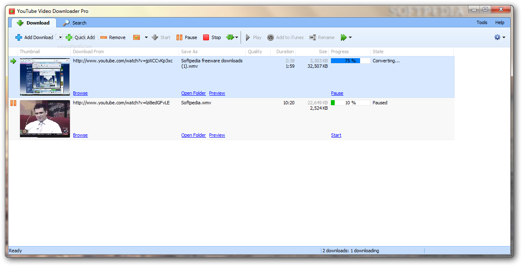Click the 2,524 KB size value
The width and height of the screenshot is (522, 266).
tap(319, 108)
